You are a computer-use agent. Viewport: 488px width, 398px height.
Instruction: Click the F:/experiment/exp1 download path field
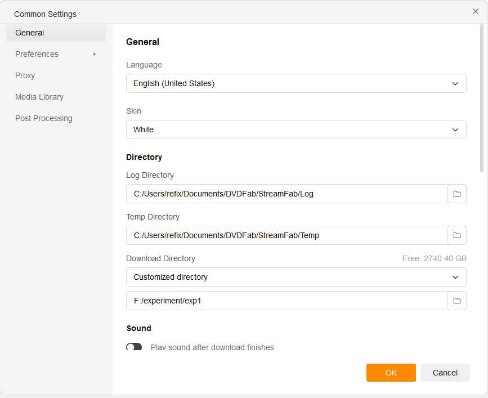[287, 301]
